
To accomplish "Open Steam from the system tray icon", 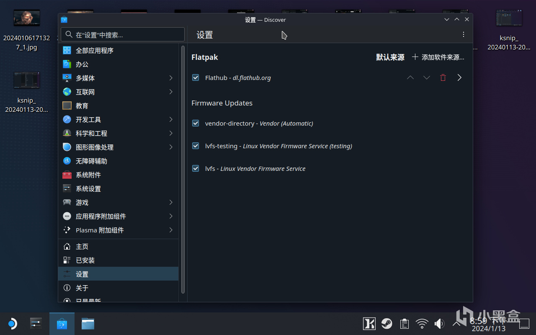I will [387, 324].
